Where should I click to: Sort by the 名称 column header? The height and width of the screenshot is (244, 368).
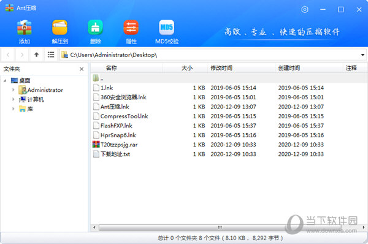tap(111, 68)
